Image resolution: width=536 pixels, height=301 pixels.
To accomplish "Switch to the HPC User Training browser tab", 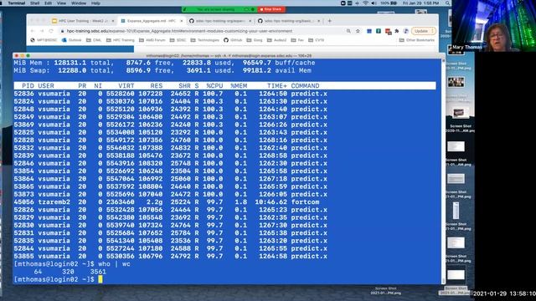I will coord(83,21).
